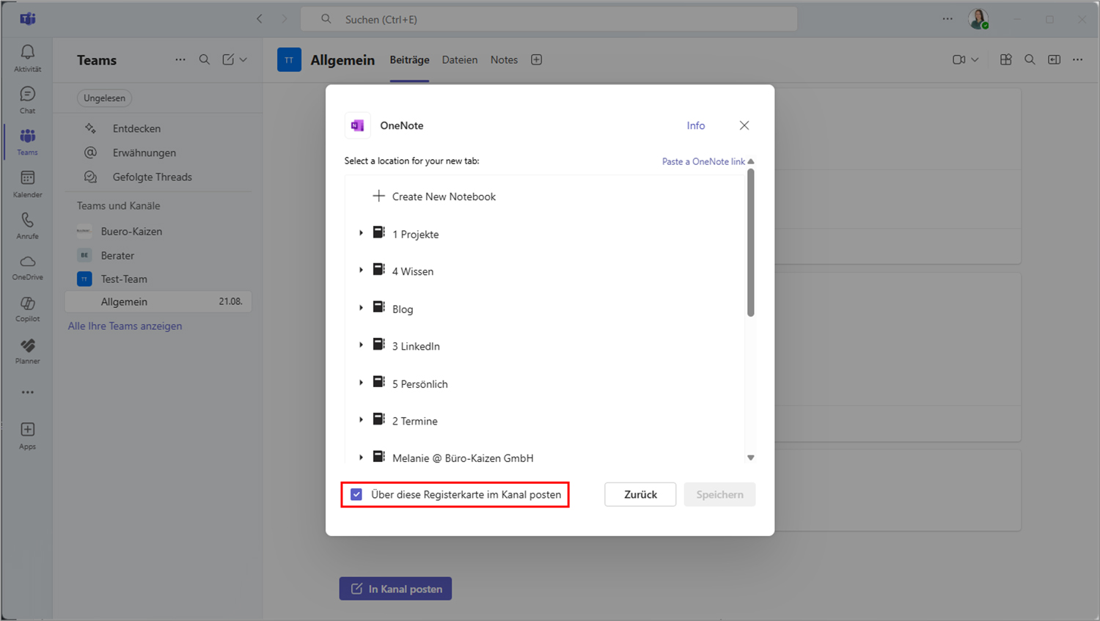Open Anrufe phone icon

click(x=27, y=225)
